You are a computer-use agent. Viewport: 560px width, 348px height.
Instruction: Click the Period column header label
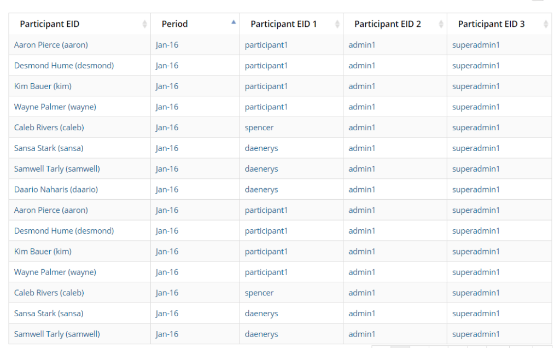click(174, 24)
